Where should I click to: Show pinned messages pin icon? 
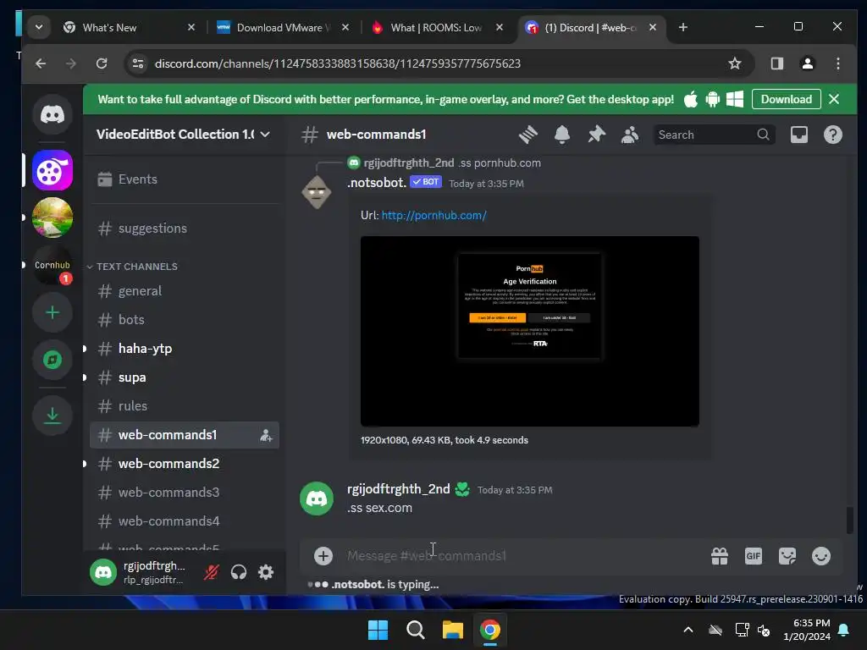click(x=596, y=135)
